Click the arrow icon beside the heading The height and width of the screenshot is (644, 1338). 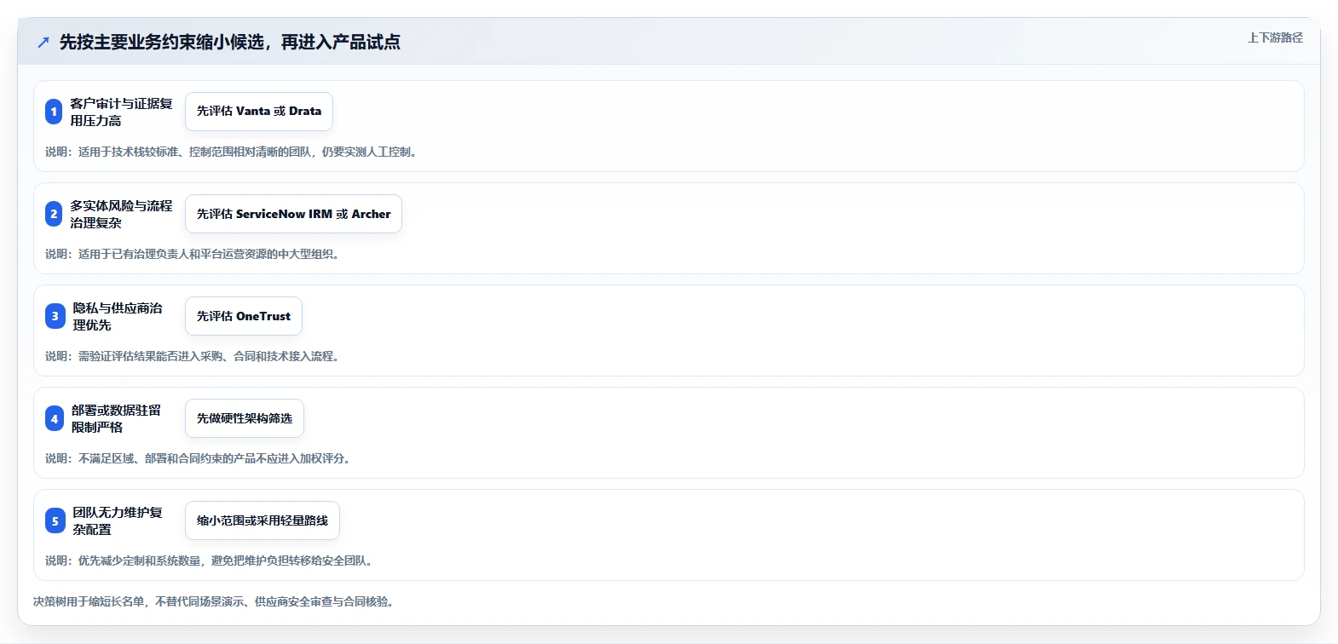pyautogui.click(x=43, y=42)
